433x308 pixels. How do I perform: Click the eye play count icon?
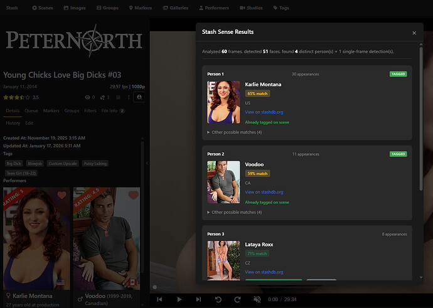pyautogui.click(x=87, y=97)
